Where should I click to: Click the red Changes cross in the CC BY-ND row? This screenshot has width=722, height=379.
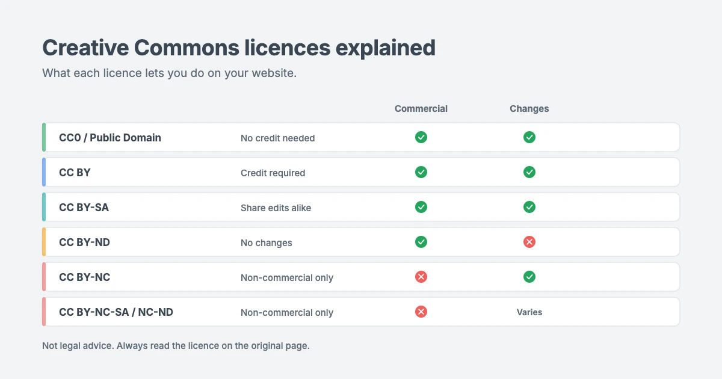[529, 242]
